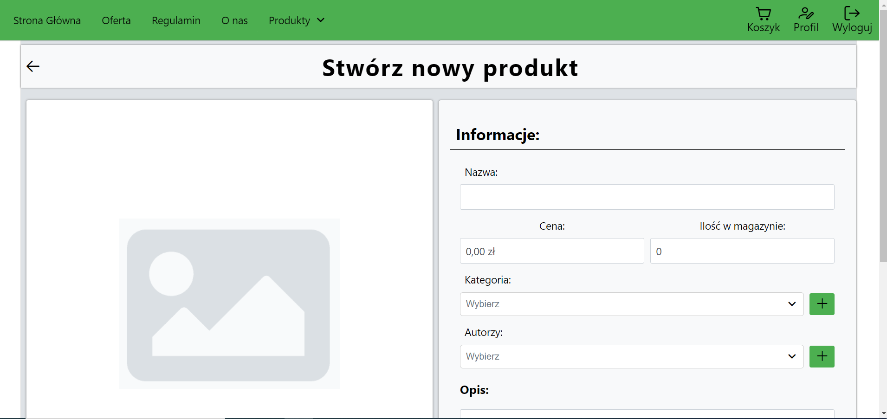Image resolution: width=887 pixels, height=419 pixels.
Task: Click the back arrow above the form
Action: 32,66
